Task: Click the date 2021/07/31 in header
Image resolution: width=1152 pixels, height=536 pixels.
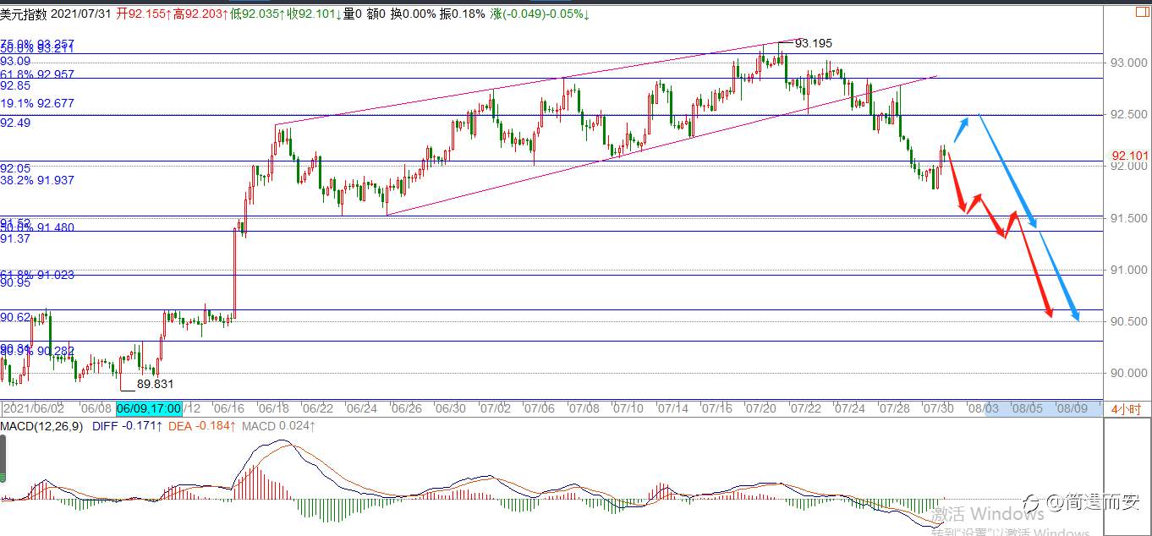Action: tap(81, 14)
